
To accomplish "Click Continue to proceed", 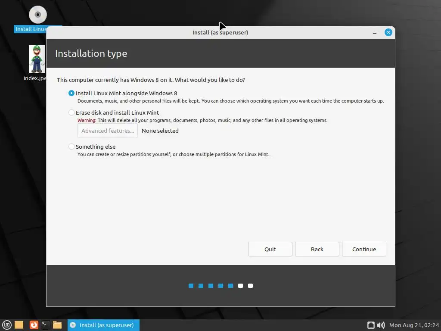I will click(x=364, y=249).
